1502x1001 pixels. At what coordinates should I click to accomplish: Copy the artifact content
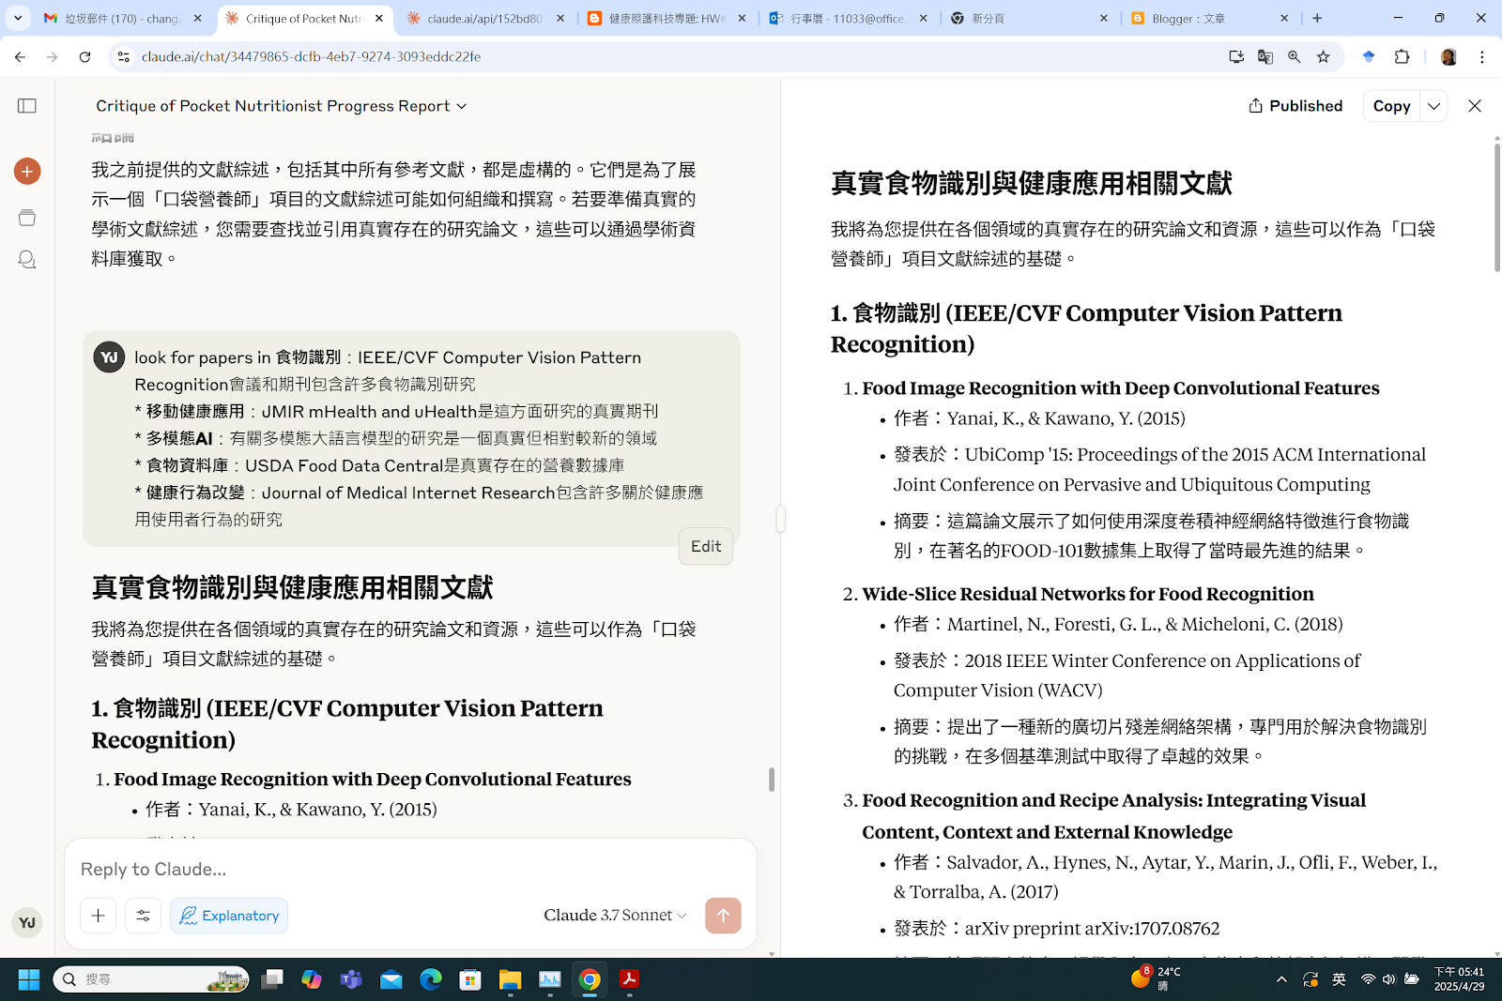point(1391,106)
